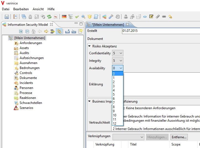Click the blue scroll document icon

[x=96, y=17]
